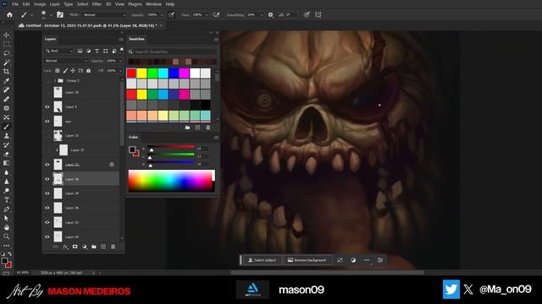Open the Image menu
Image resolution: width=542 pixels, height=304 pixels.
pyautogui.click(x=40, y=4)
